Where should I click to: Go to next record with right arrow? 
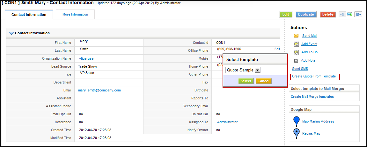tap(358, 14)
